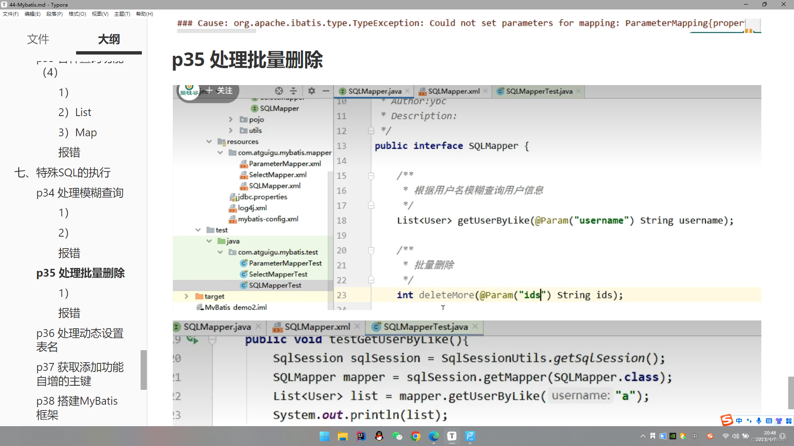Open the 视图(V) menu in Typora
Image resolution: width=794 pixels, height=446 pixels.
(100, 14)
